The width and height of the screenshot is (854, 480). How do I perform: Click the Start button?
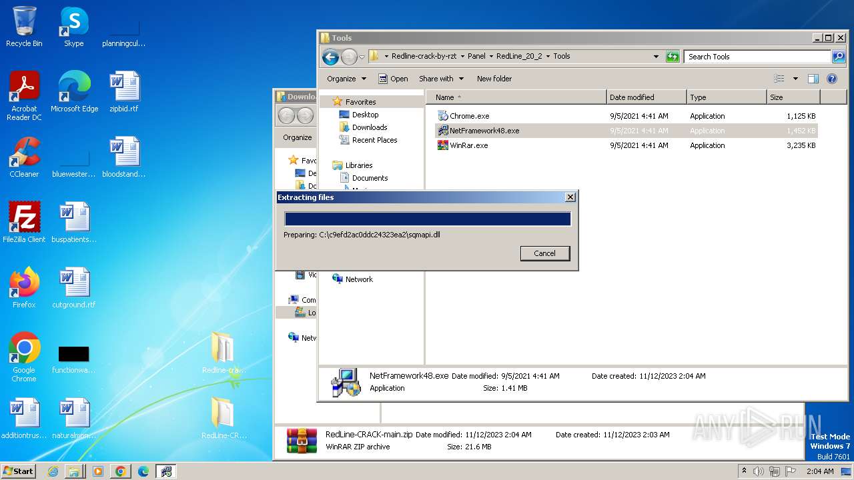click(19, 471)
